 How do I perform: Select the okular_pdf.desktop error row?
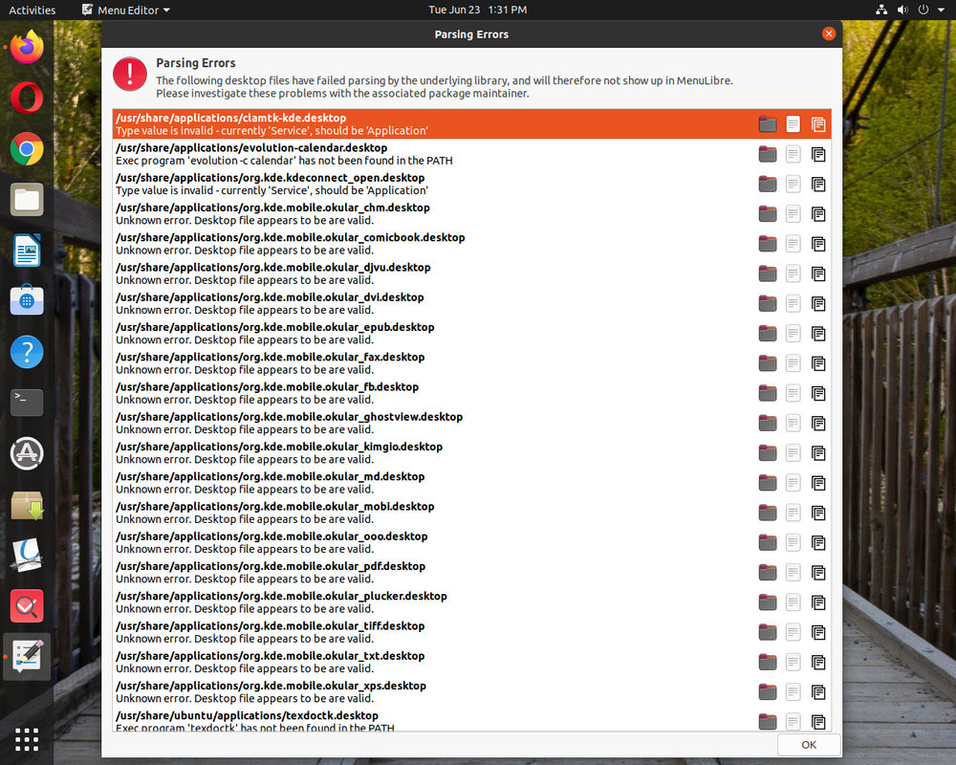[x=472, y=573]
